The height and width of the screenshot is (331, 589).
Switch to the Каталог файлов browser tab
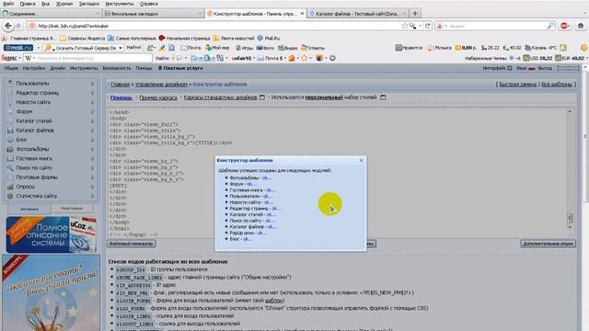pos(358,14)
